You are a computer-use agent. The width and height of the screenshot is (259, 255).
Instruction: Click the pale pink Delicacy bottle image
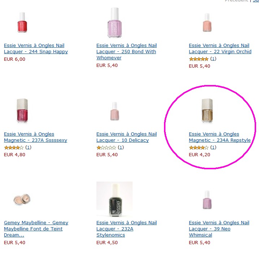tap(115, 111)
